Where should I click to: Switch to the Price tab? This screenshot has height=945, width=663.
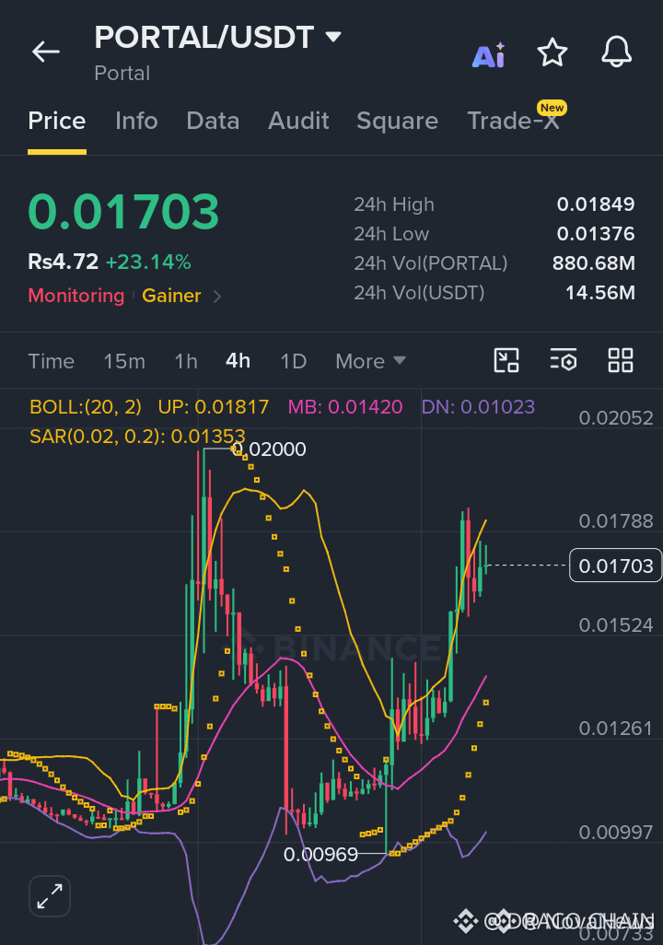[x=57, y=121]
